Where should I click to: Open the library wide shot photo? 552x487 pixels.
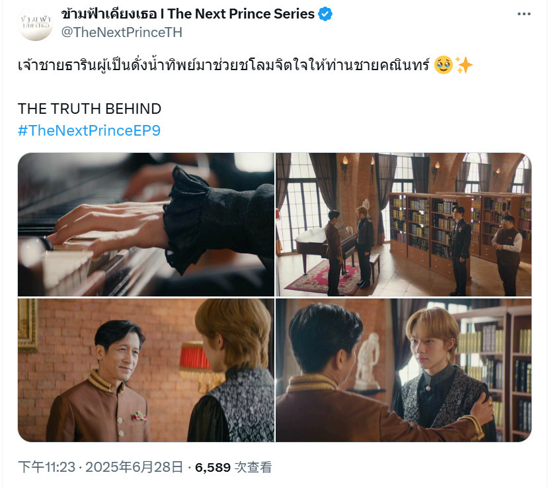tap(403, 224)
